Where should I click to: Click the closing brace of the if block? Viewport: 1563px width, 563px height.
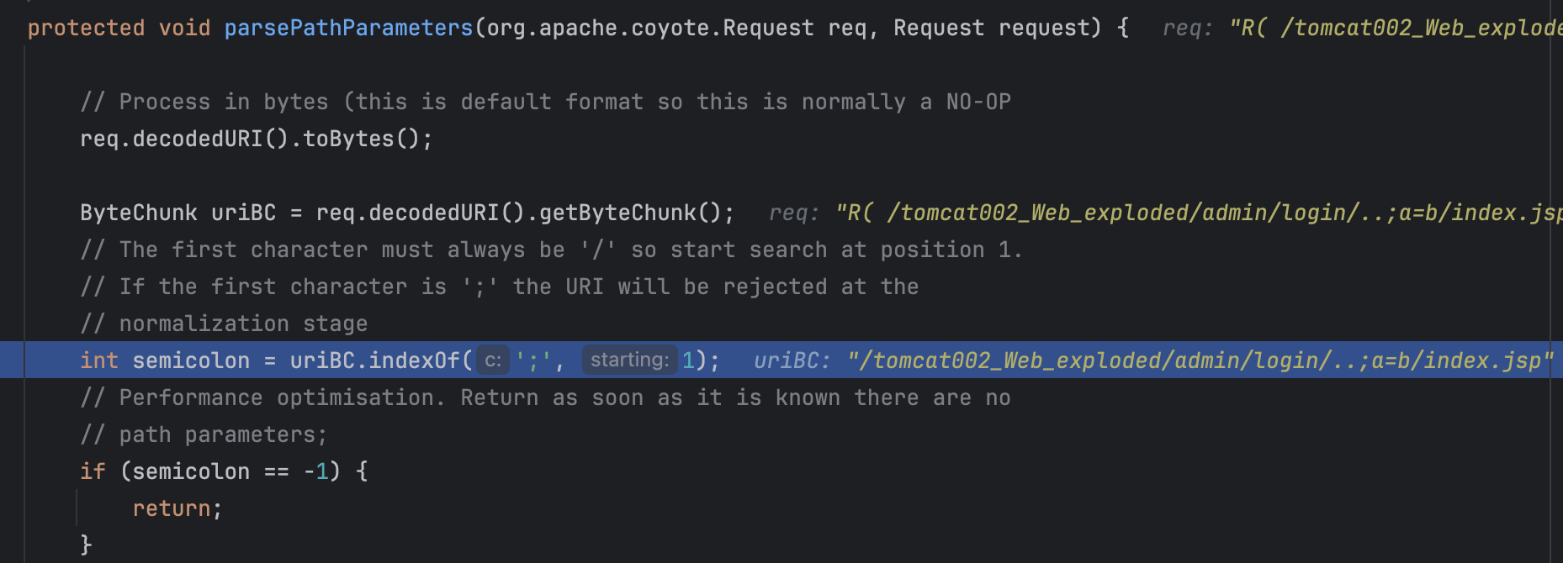tap(86, 545)
